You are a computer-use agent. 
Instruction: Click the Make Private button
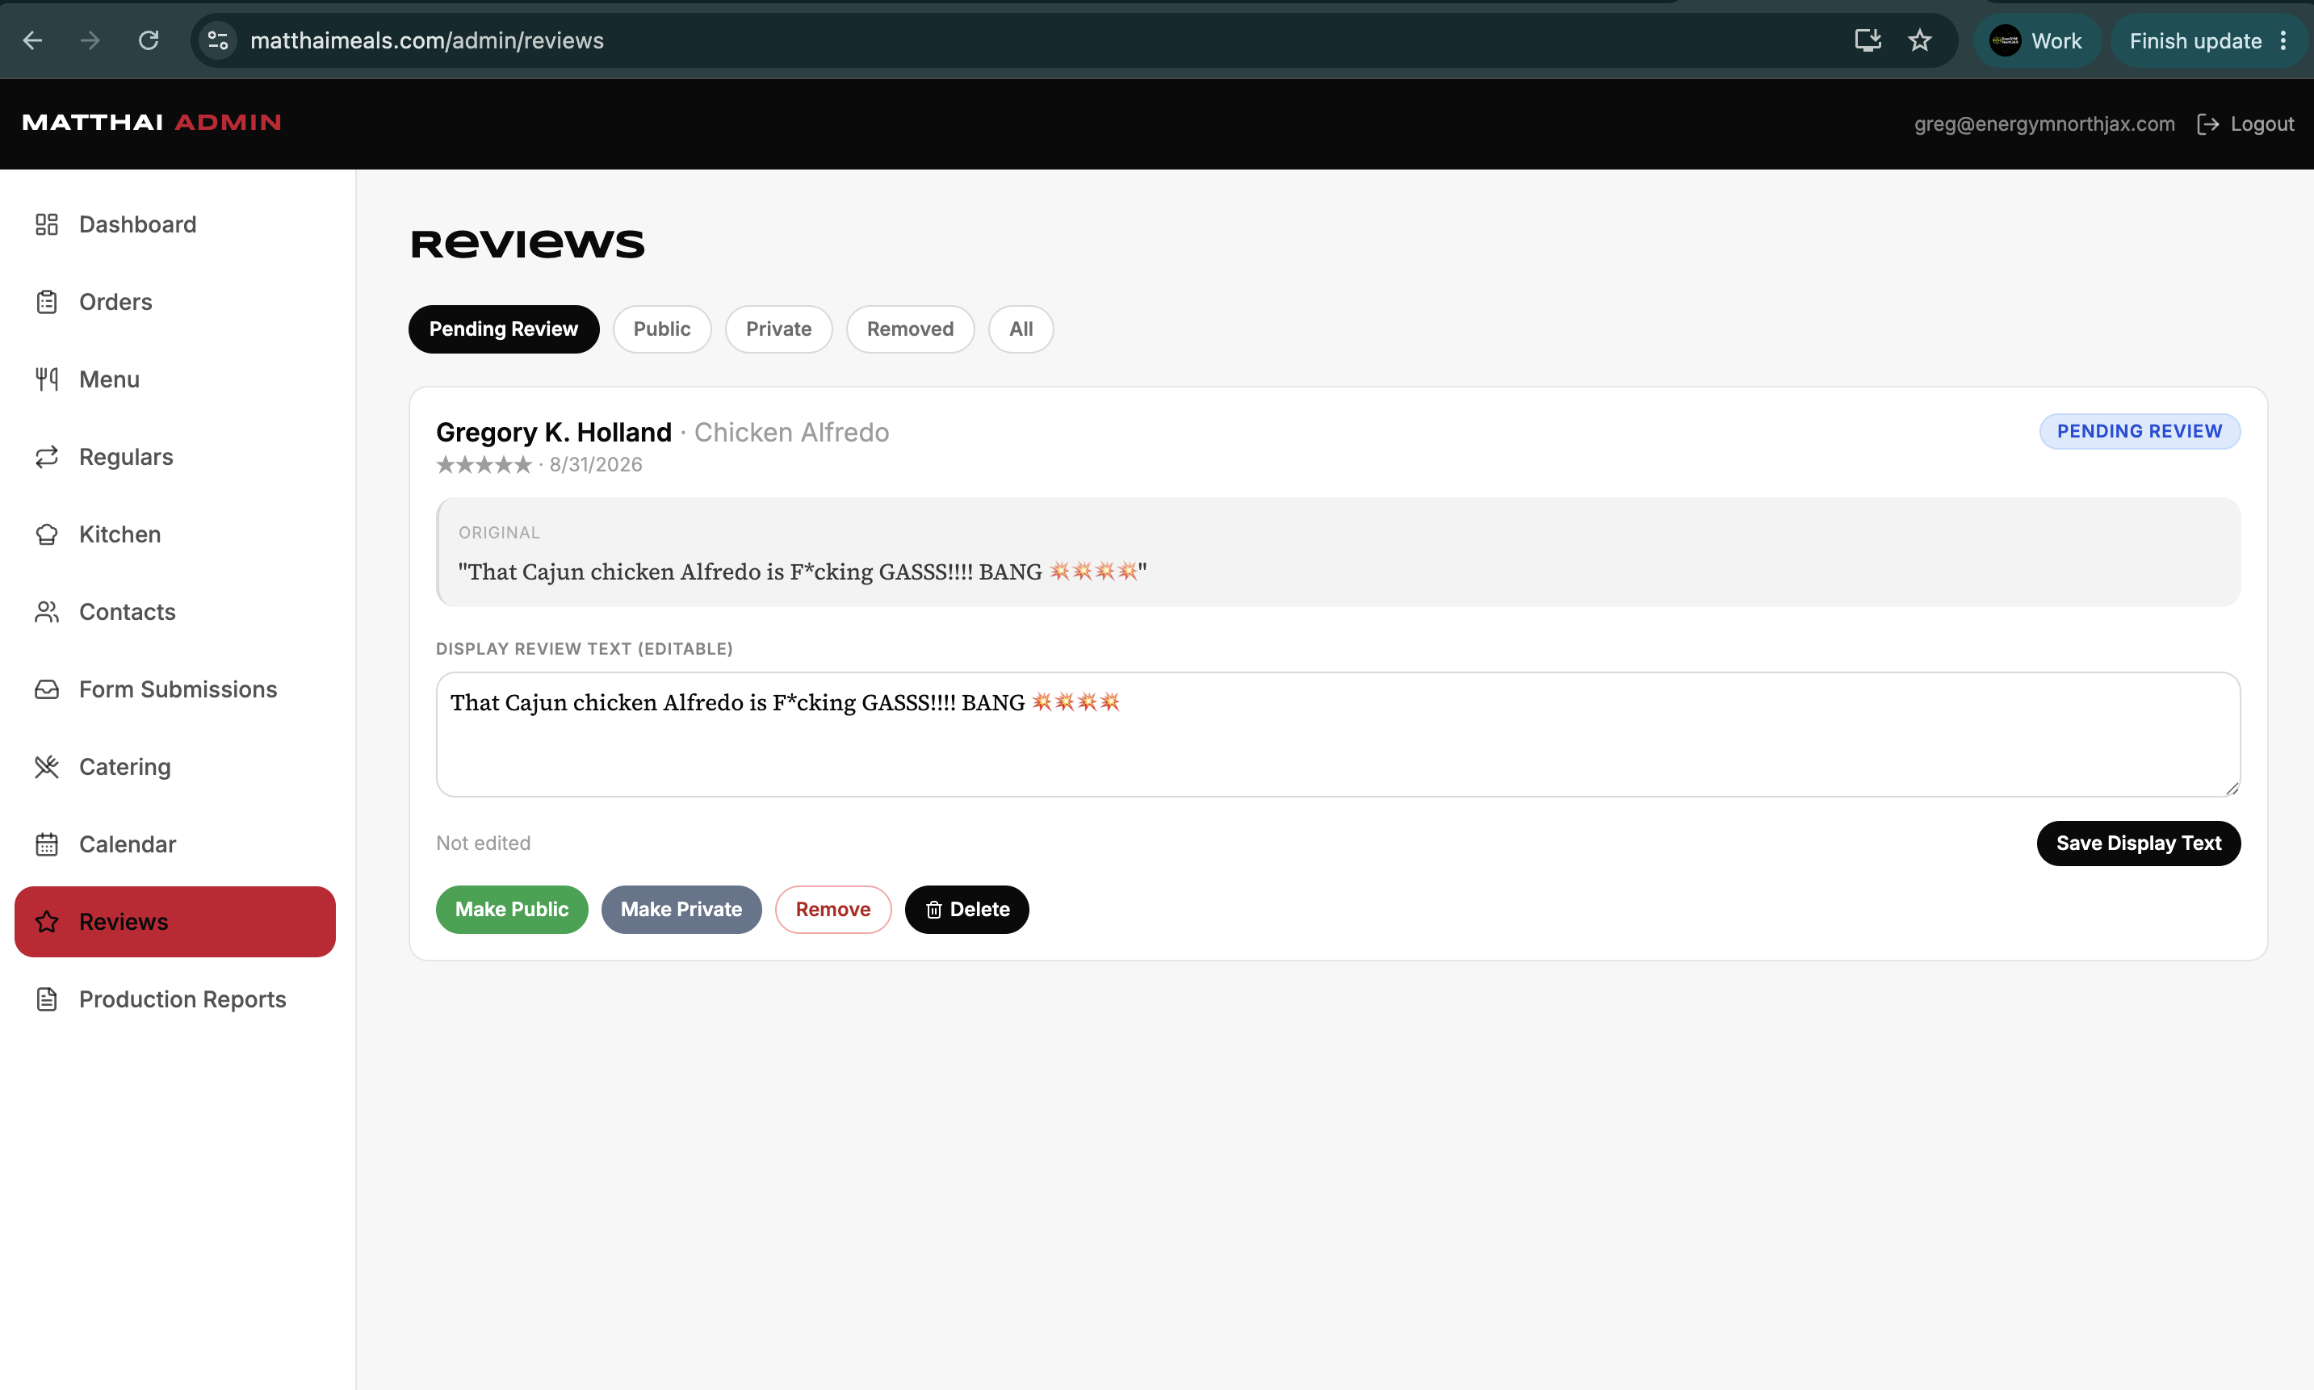[681, 910]
